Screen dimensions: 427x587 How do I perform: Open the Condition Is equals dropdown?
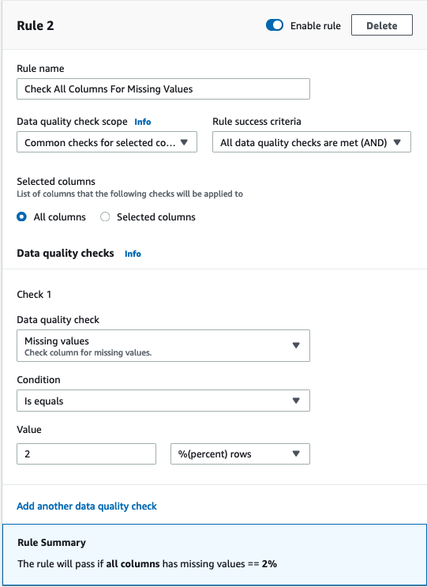point(163,401)
